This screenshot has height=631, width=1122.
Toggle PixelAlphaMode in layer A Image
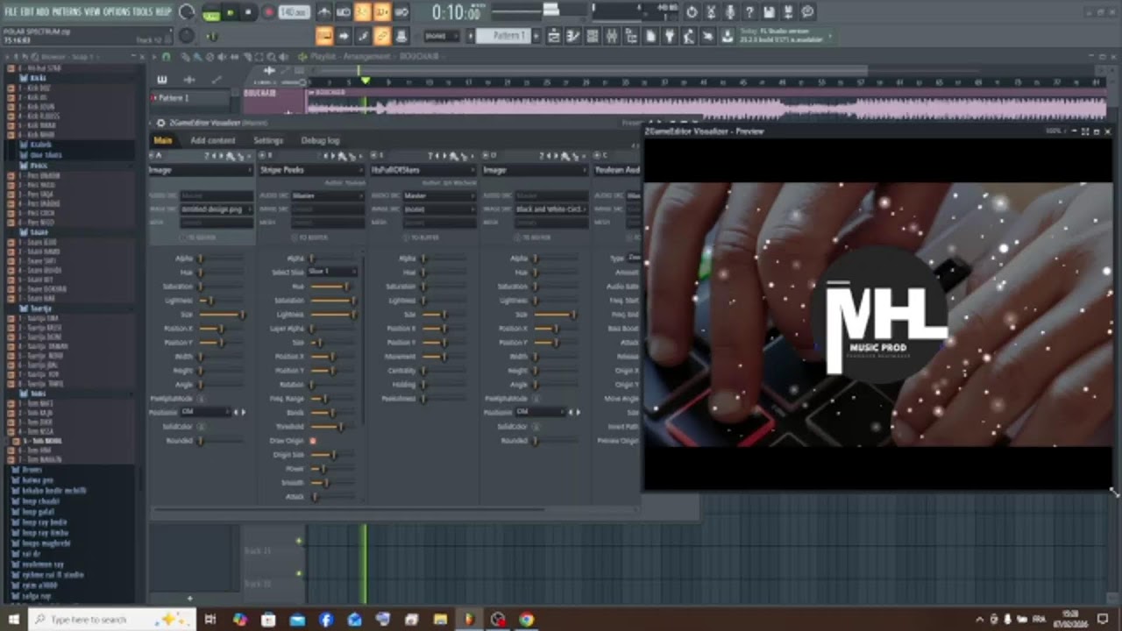201,399
